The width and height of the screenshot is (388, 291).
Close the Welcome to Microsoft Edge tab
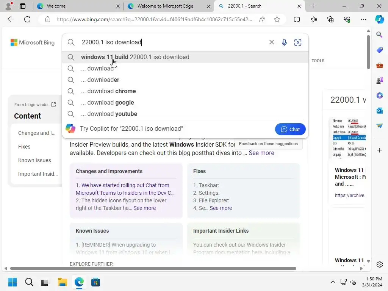coord(209,6)
